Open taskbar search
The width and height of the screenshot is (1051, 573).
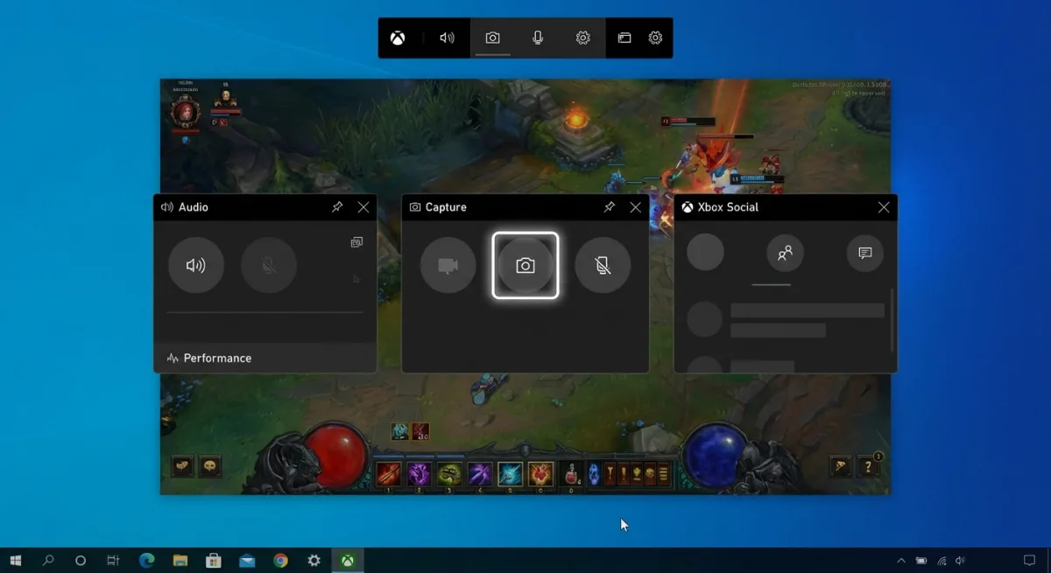(48, 560)
